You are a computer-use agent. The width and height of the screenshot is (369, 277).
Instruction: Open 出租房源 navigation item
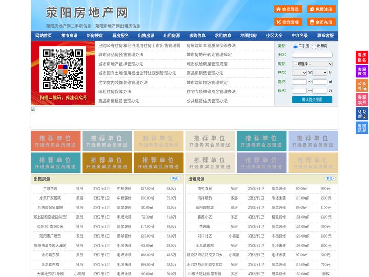click(172, 36)
